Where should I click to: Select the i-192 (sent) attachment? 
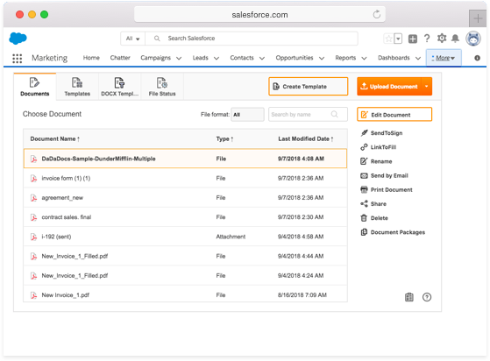pos(185,237)
